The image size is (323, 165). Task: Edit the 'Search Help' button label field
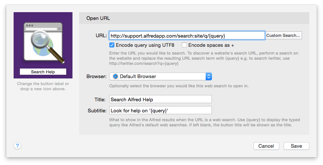(x=43, y=72)
